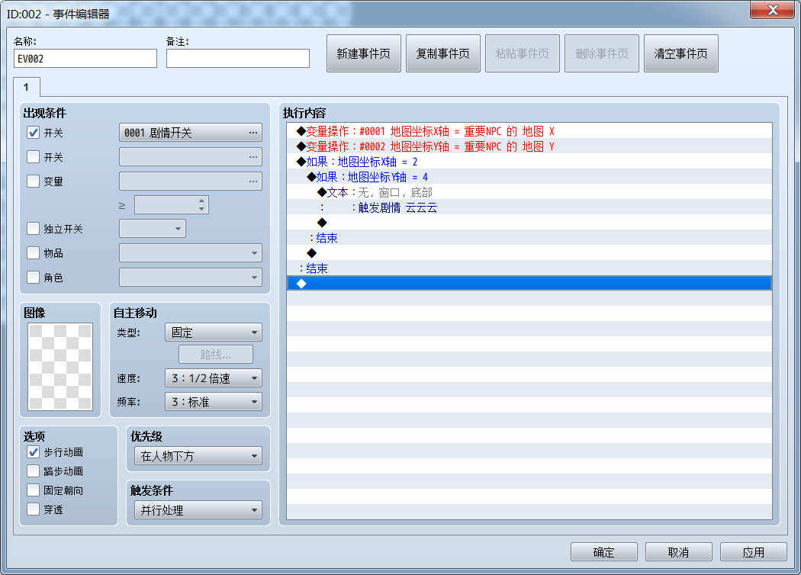Select the 文本：无, 窗口, 底部 command line
This screenshot has height=575, width=801.
pos(529,192)
